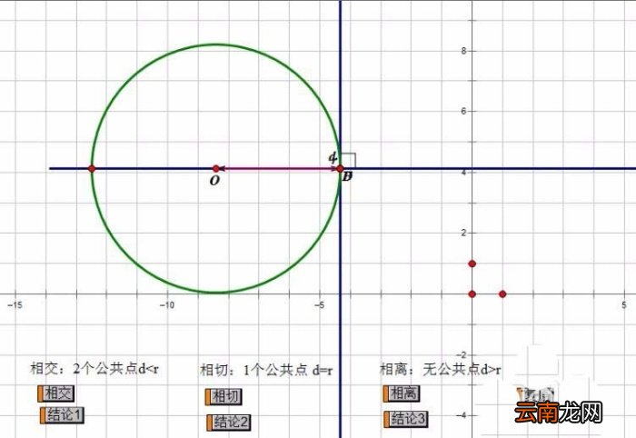Viewport: 636px width, 438px height.
Task: Select tangent point B on the circle
Action: pos(340,169)
